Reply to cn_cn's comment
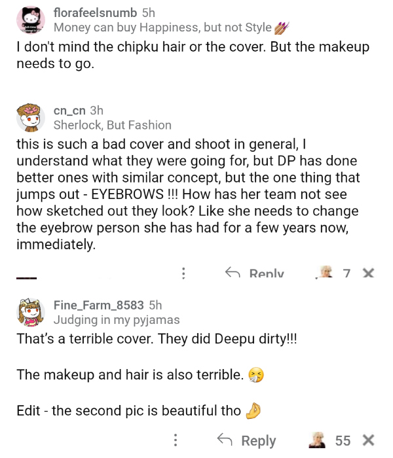393x458 pixels. 257,273
